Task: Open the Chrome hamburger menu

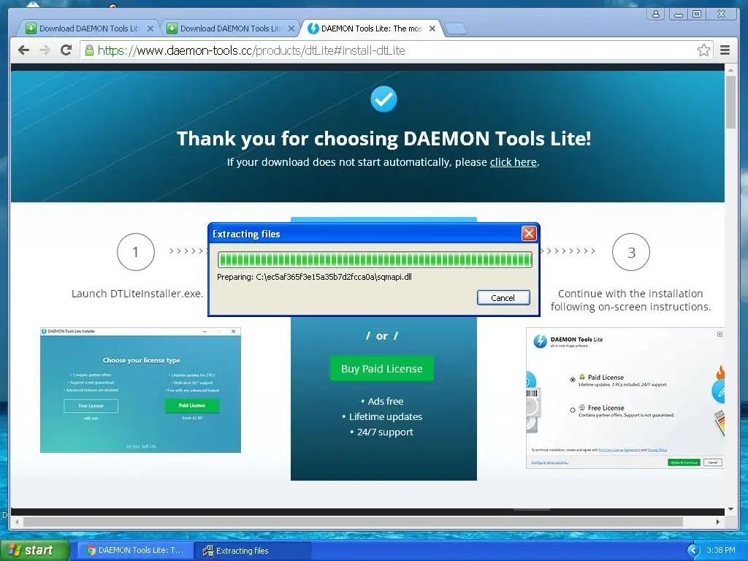Action: (x=725, y=50)
